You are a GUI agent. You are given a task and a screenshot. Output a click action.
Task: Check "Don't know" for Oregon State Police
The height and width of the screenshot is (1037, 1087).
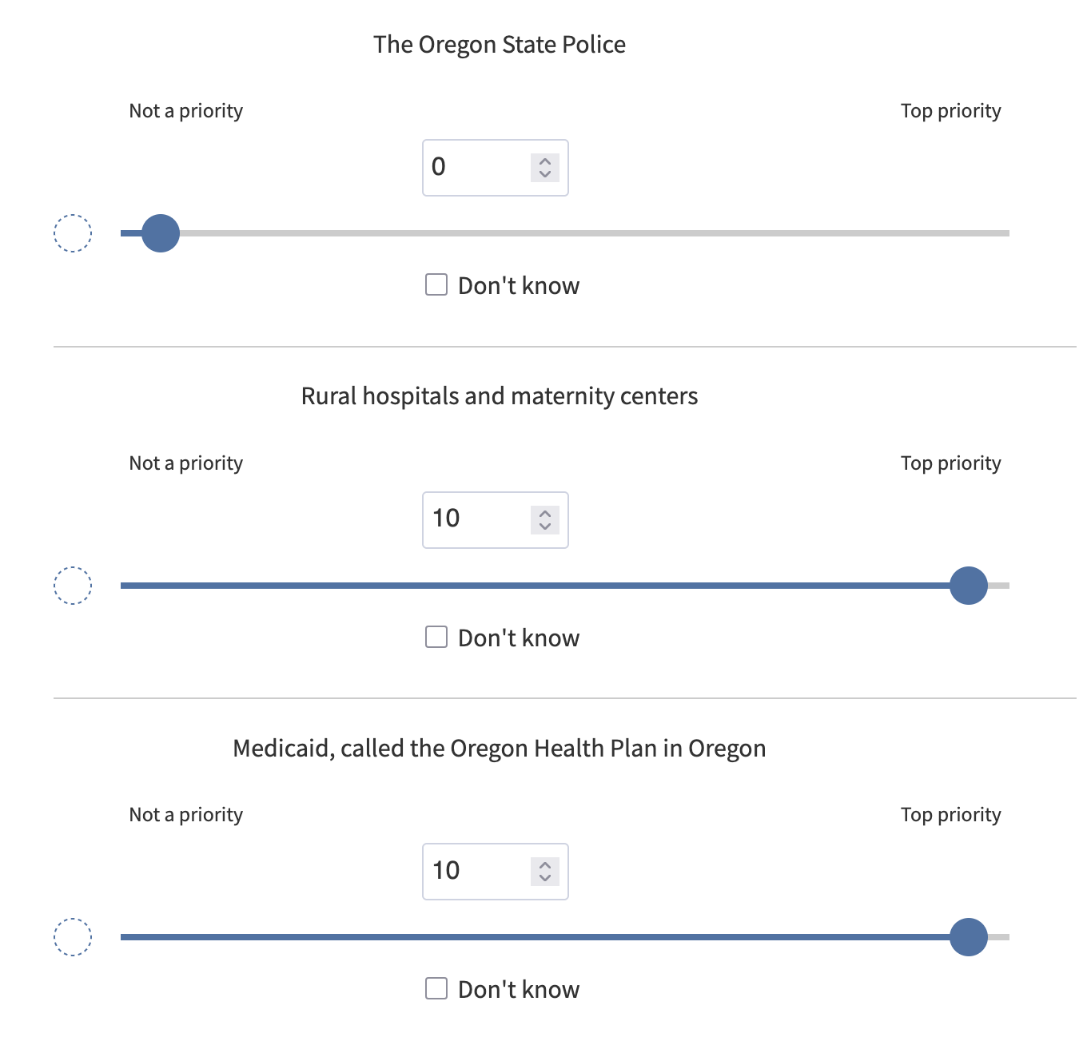pos(436,285)
